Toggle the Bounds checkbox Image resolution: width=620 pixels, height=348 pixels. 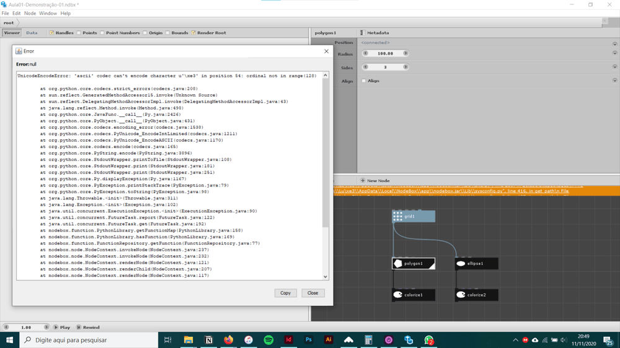[x=167, y=33]
